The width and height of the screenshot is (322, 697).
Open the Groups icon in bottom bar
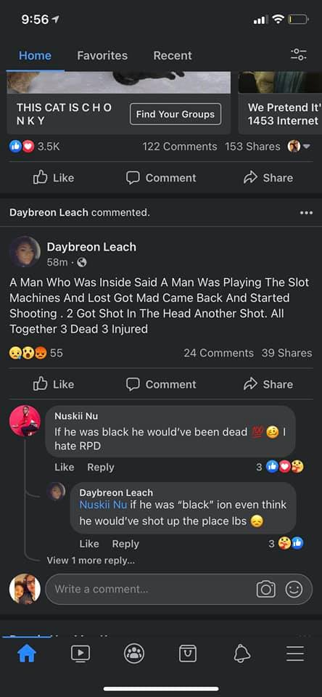pyautogui.click(x=133, y=653)
